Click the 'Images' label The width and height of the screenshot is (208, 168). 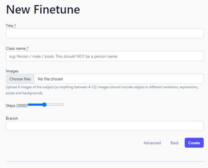click(x=12, y=71)
